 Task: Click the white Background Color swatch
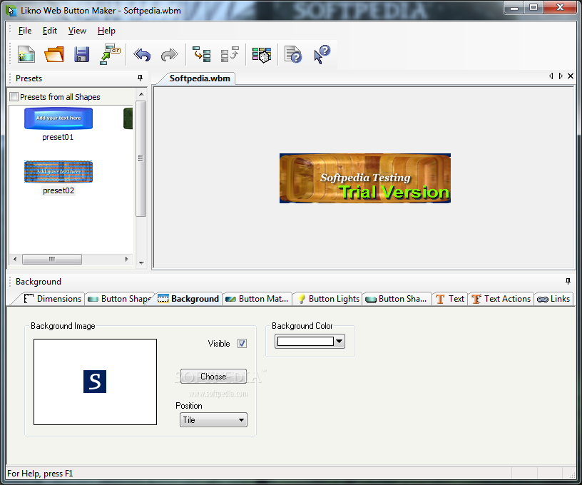(305, 342)
